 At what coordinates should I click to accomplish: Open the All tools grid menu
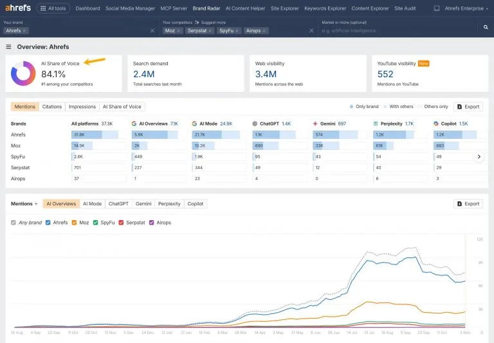coord(53,8)
